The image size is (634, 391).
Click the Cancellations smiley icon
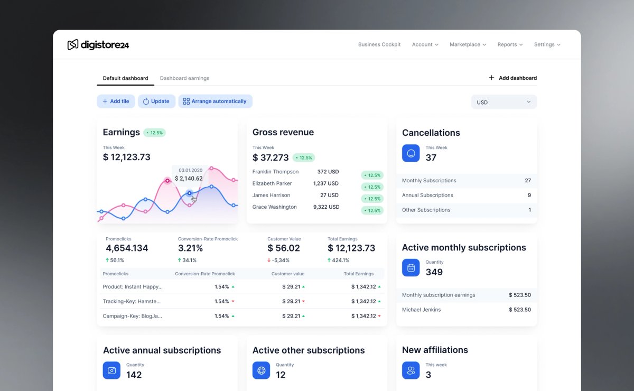[x=411, y=153]
